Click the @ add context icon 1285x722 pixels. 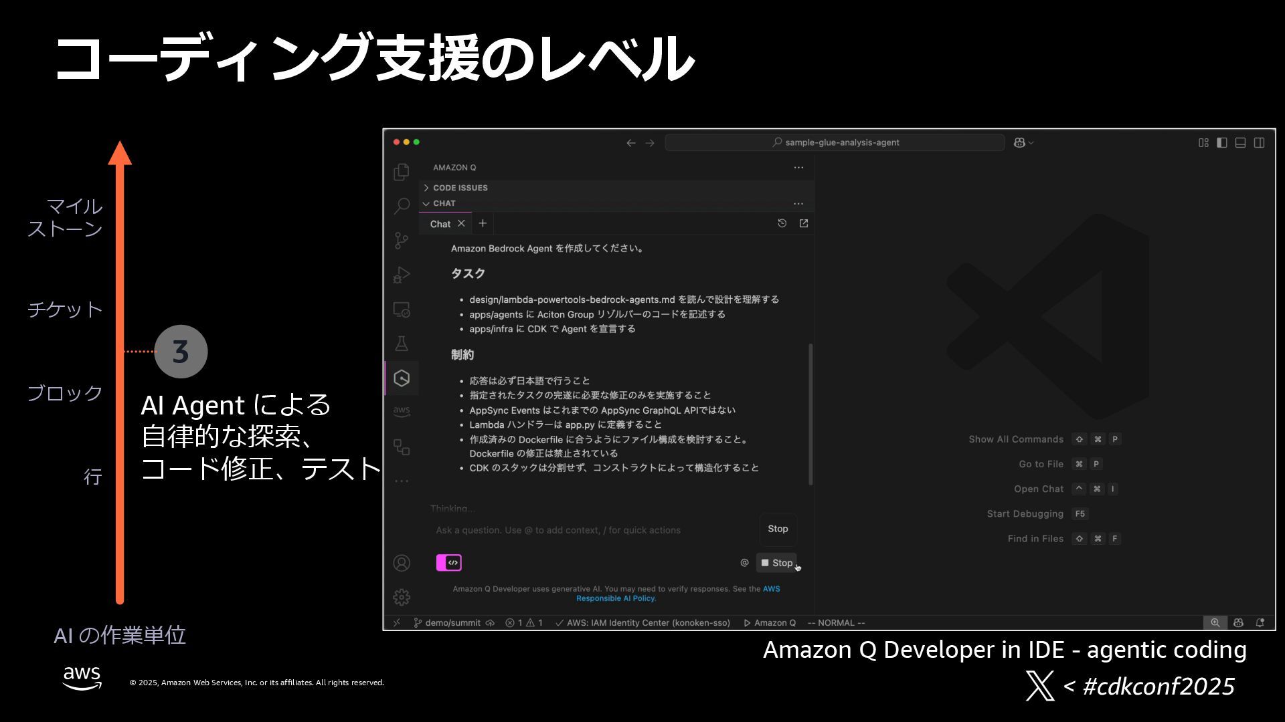[x=744, y=563]
